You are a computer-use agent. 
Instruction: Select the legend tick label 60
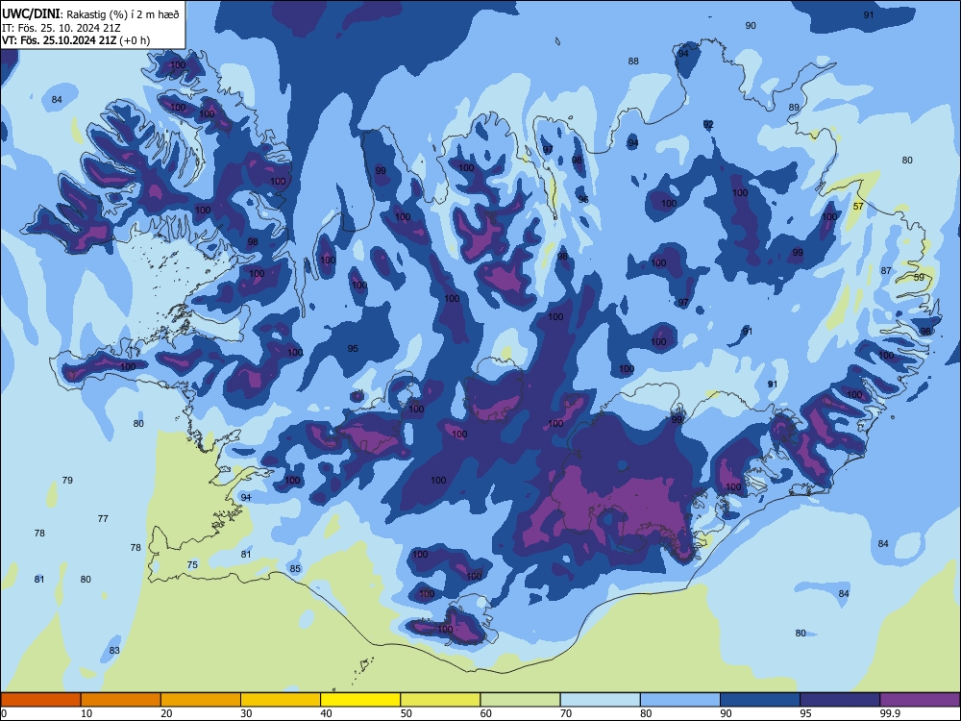click(x=486, y=713)
